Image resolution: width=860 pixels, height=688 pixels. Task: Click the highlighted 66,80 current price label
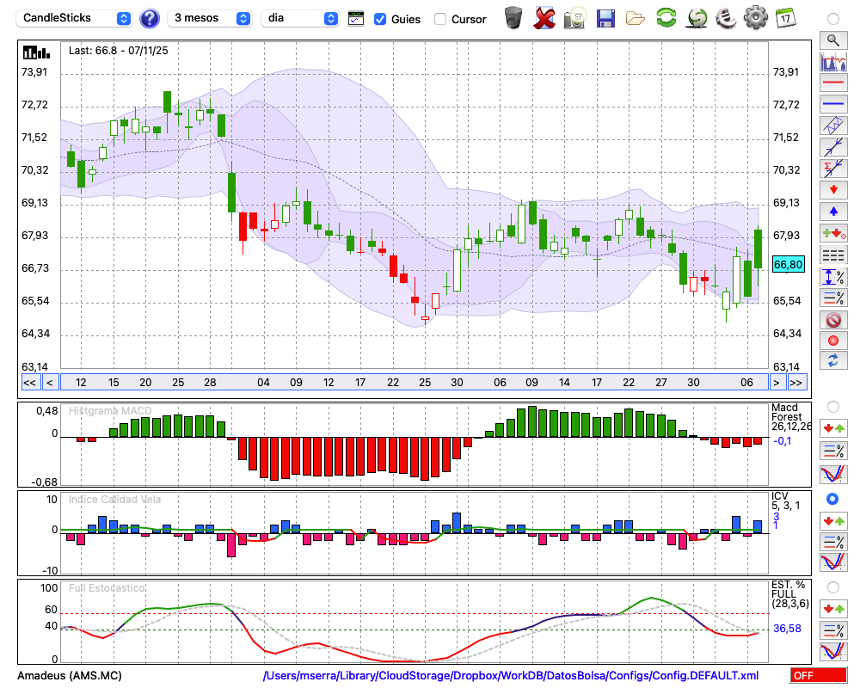pos(788,264)
